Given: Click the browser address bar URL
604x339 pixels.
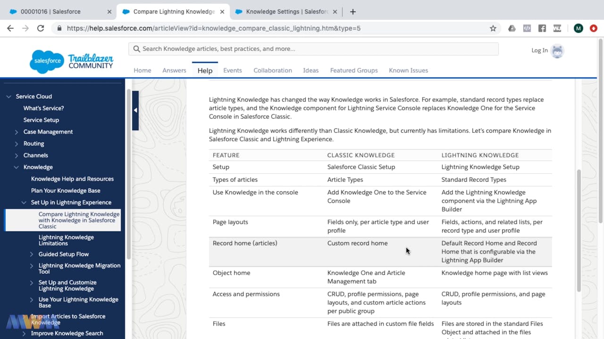Looking at the screenshot, I should coord(214,28).
